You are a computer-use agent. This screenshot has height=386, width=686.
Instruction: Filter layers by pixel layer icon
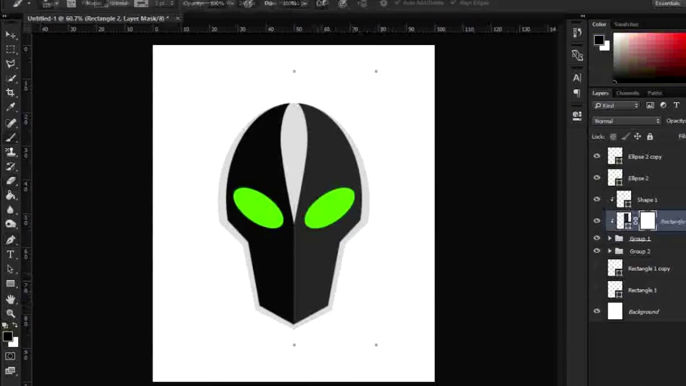coord(650,106)
